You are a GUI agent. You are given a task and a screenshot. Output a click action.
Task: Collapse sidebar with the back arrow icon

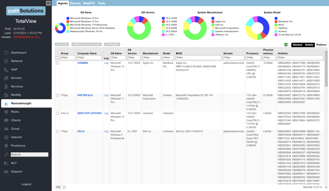coord(49,3)
